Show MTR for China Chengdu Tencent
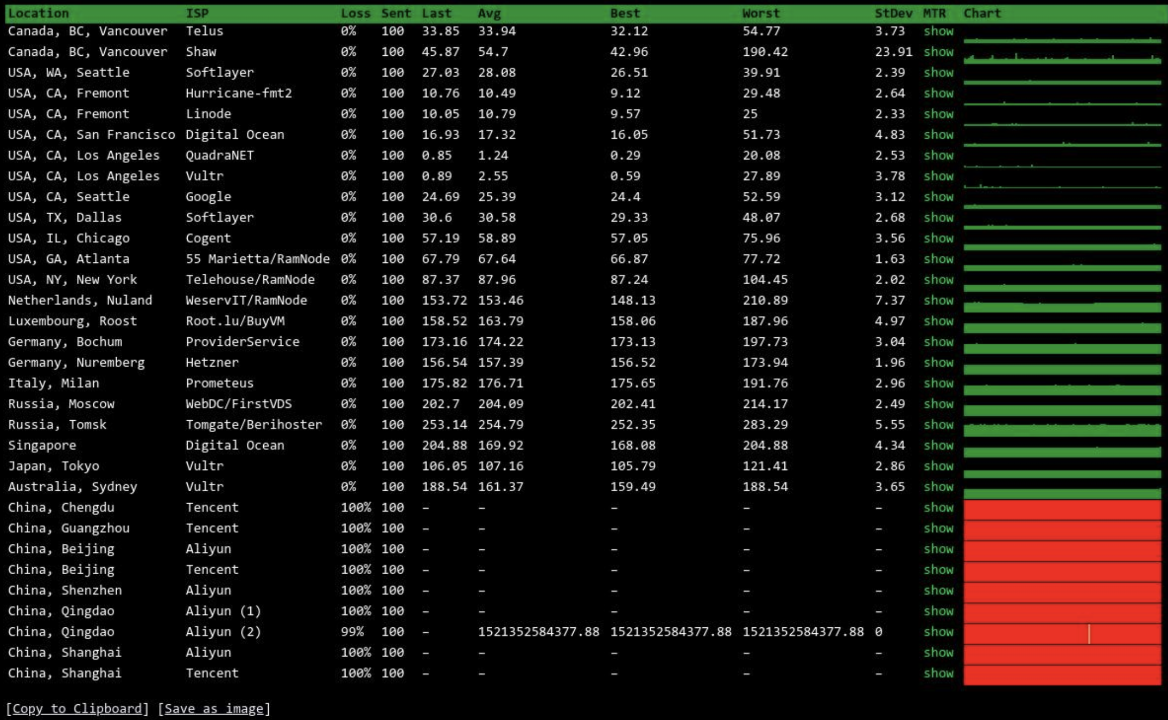Viewport: 1168px width, 720px height. (x=938, y=507)
